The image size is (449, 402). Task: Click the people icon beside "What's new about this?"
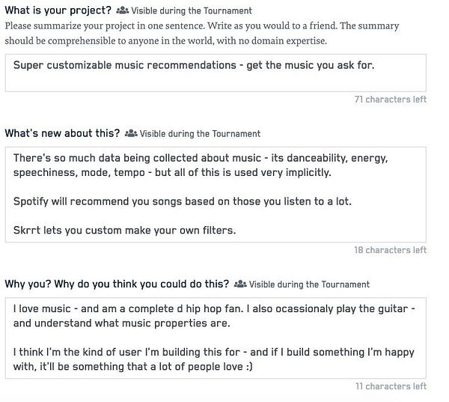(131, 134)
